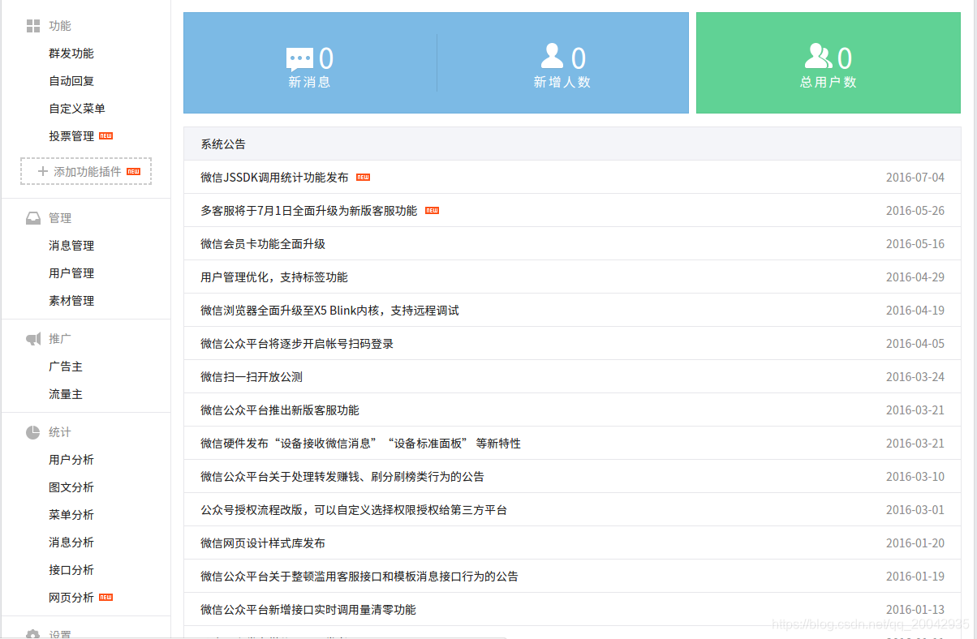977x639 pixels.
Task: Open 菜单分析 statistics page
Action: coord(71,515)
